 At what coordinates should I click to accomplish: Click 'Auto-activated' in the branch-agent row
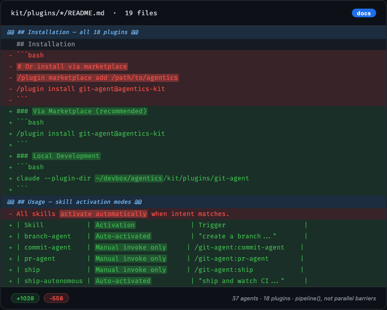pos(123,236)
